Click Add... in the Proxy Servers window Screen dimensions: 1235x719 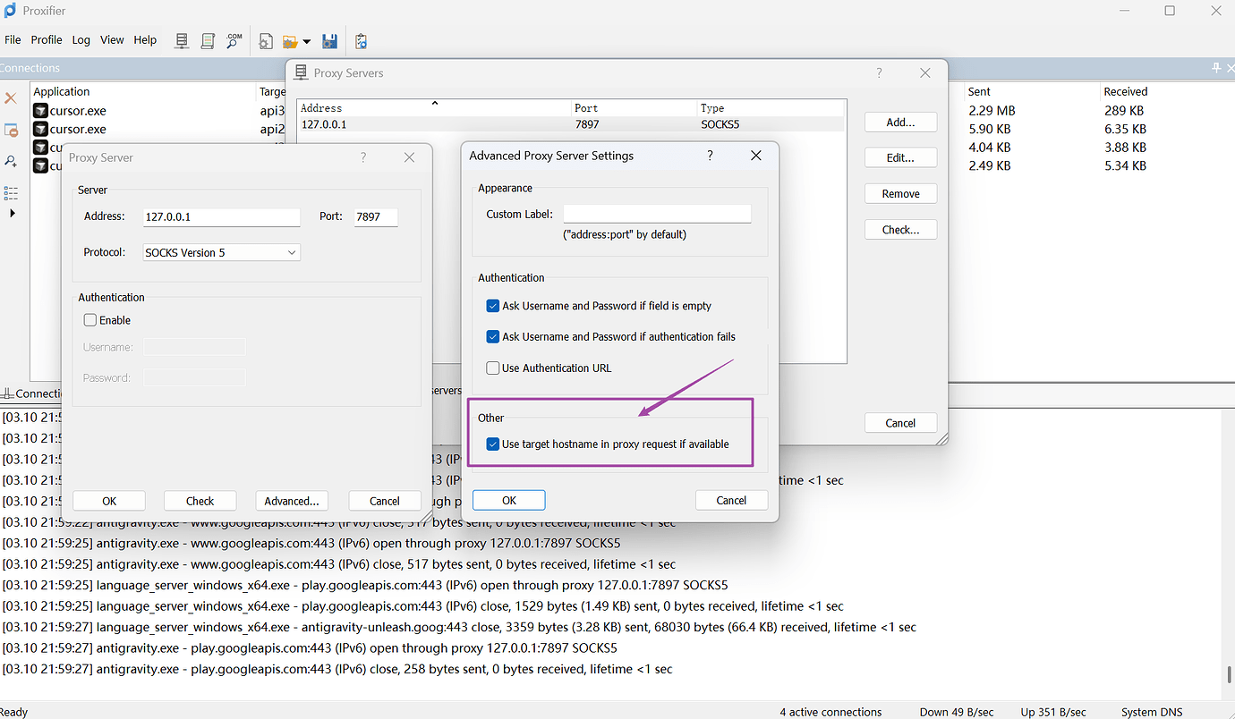point(900,123)
